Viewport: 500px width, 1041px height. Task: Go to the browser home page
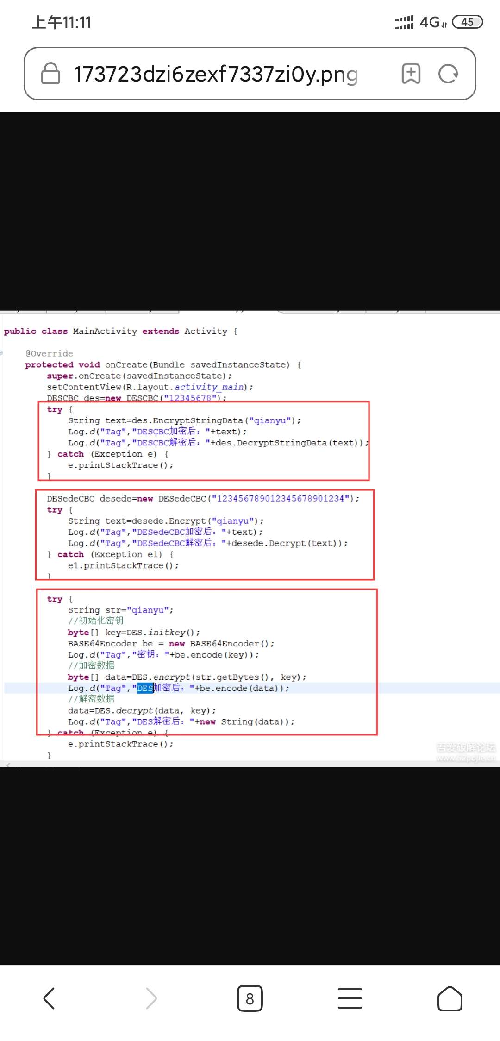[450, 998]
